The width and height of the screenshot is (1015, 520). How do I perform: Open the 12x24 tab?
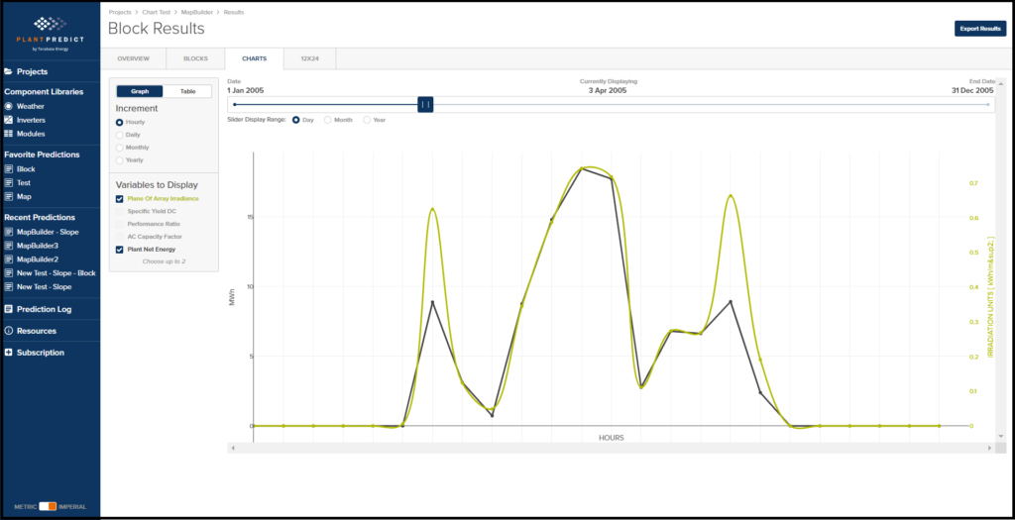pyautogui.click(x=309, y=58)
